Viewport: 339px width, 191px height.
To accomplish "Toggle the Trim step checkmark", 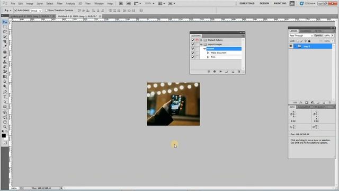I will (x=193, y=57).
